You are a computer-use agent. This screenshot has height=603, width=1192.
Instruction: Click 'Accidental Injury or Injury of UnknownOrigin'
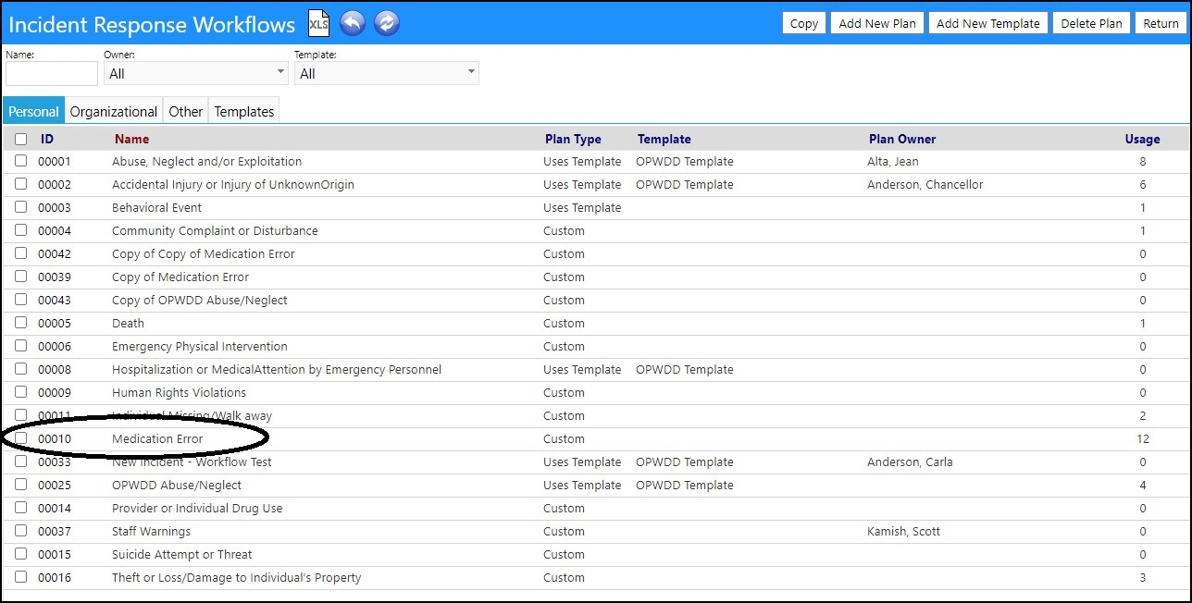(233, 184)
